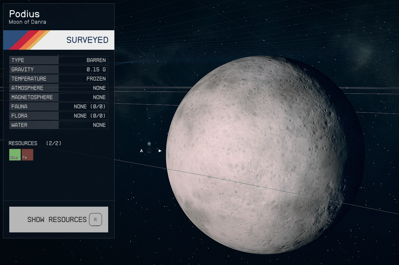Screen dimensions: 399x265
Task: Select the Fe iron resource tile
Action: click(x=28, y=155)
